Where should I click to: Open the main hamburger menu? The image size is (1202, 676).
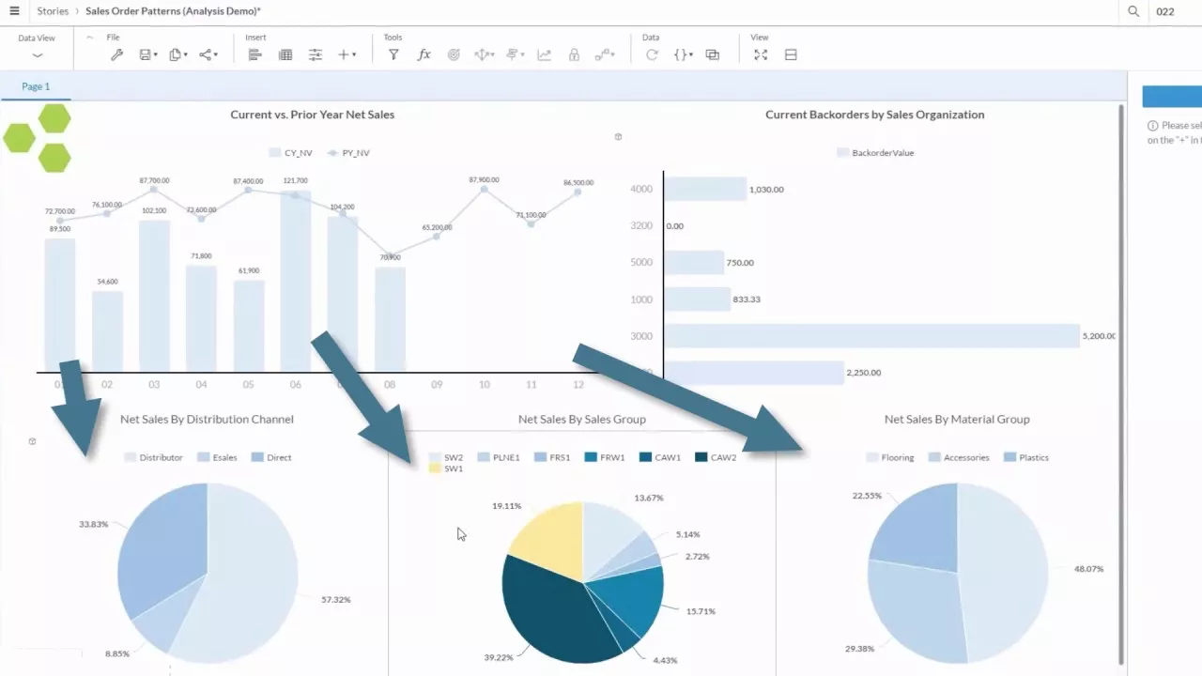[x=14, y=11]
